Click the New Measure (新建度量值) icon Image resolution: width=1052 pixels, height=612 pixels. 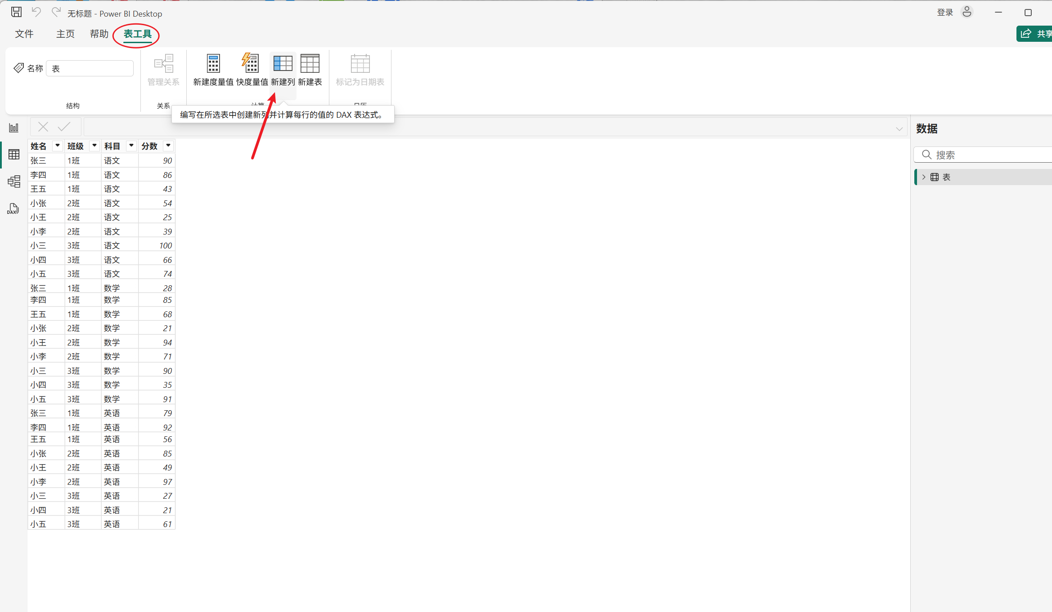point(213,64)
